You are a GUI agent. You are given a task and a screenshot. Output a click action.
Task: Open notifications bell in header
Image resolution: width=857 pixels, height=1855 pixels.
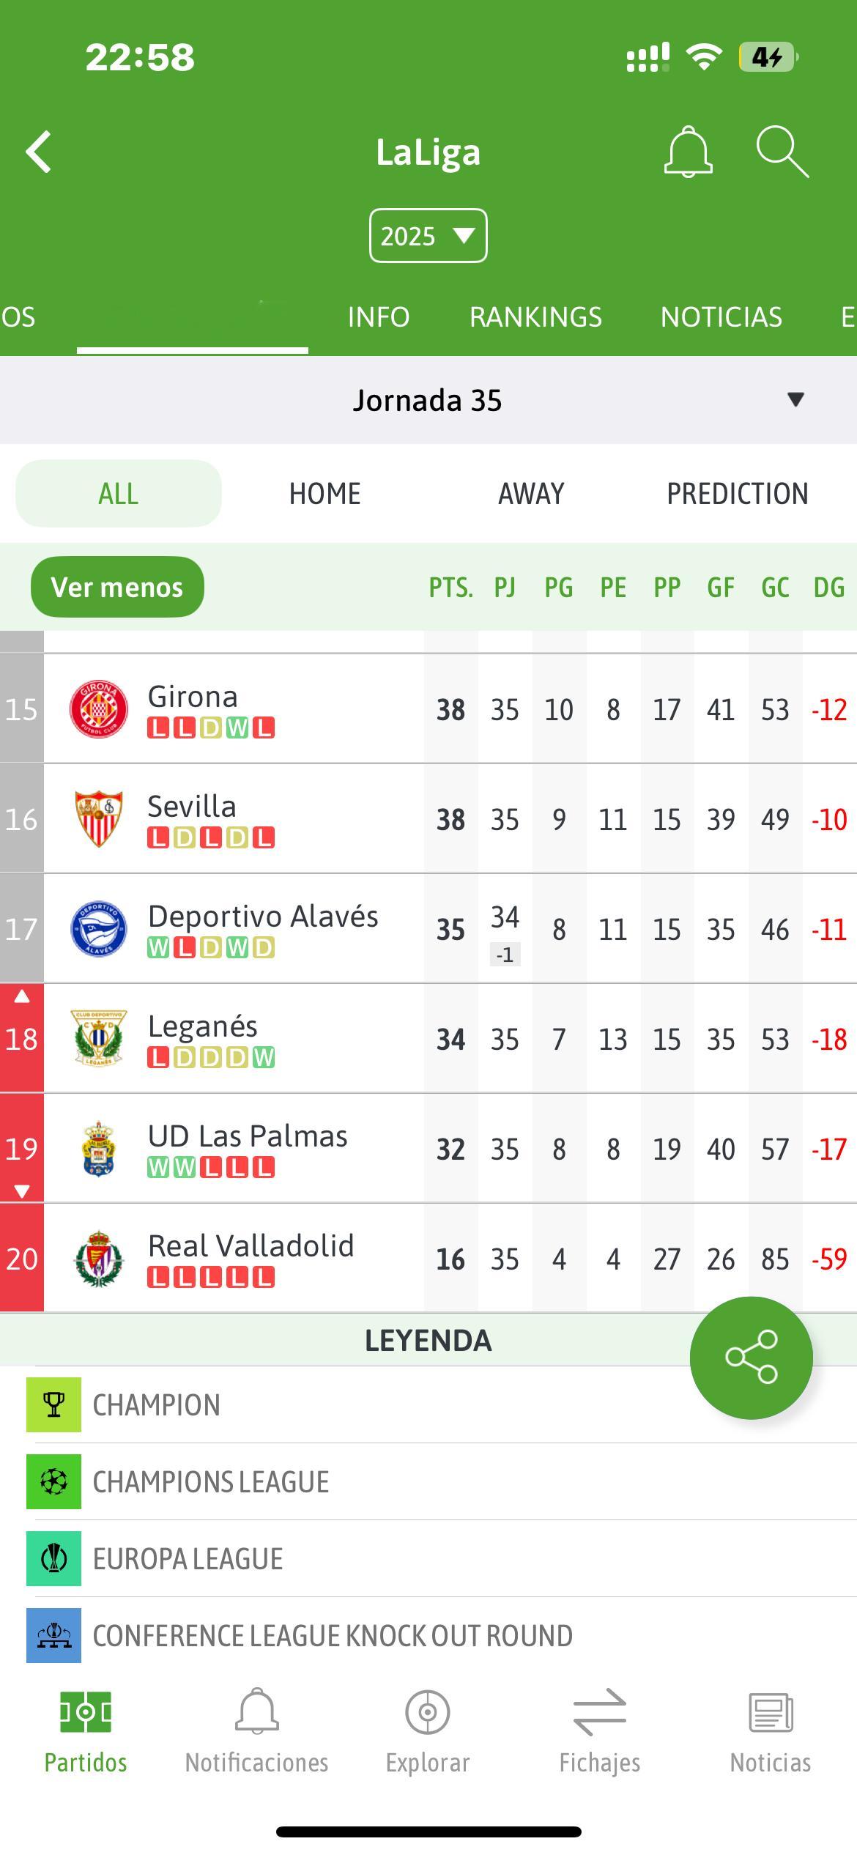point(688,152)
